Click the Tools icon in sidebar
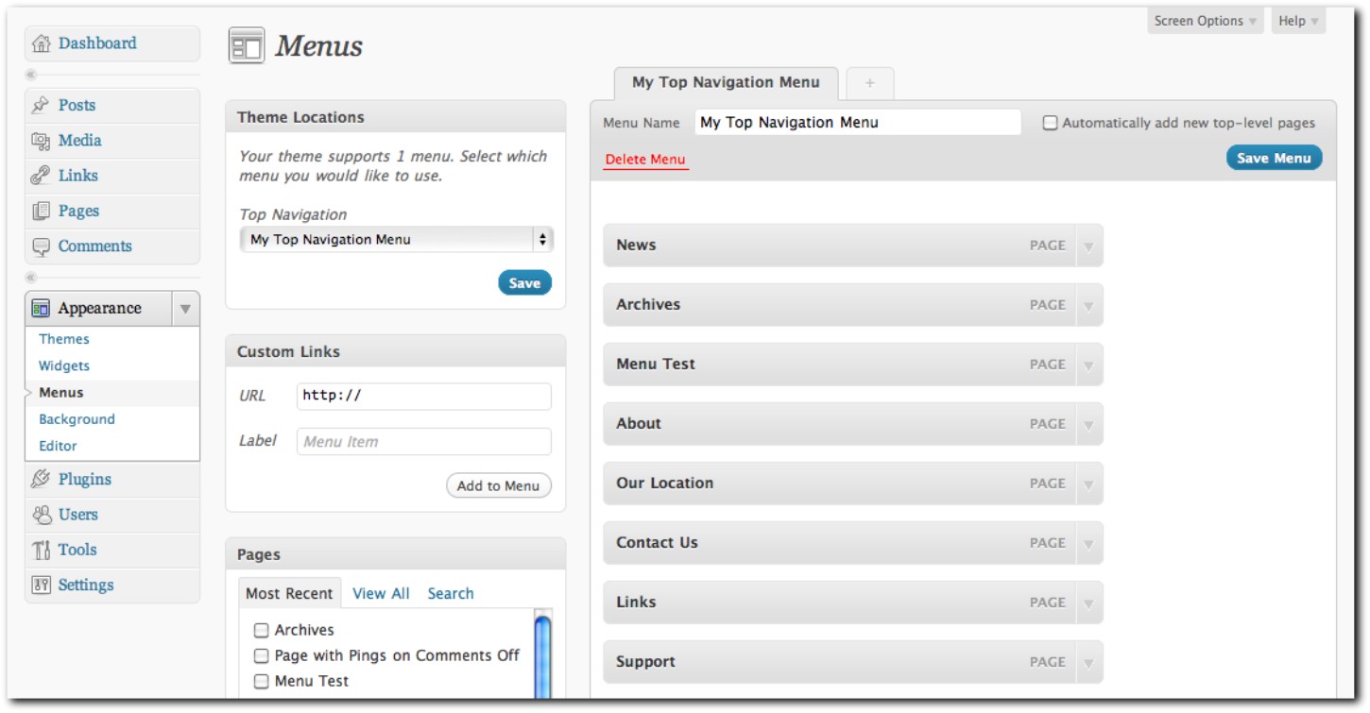This screenshot has width=1370, height=713. coord(41,550)
